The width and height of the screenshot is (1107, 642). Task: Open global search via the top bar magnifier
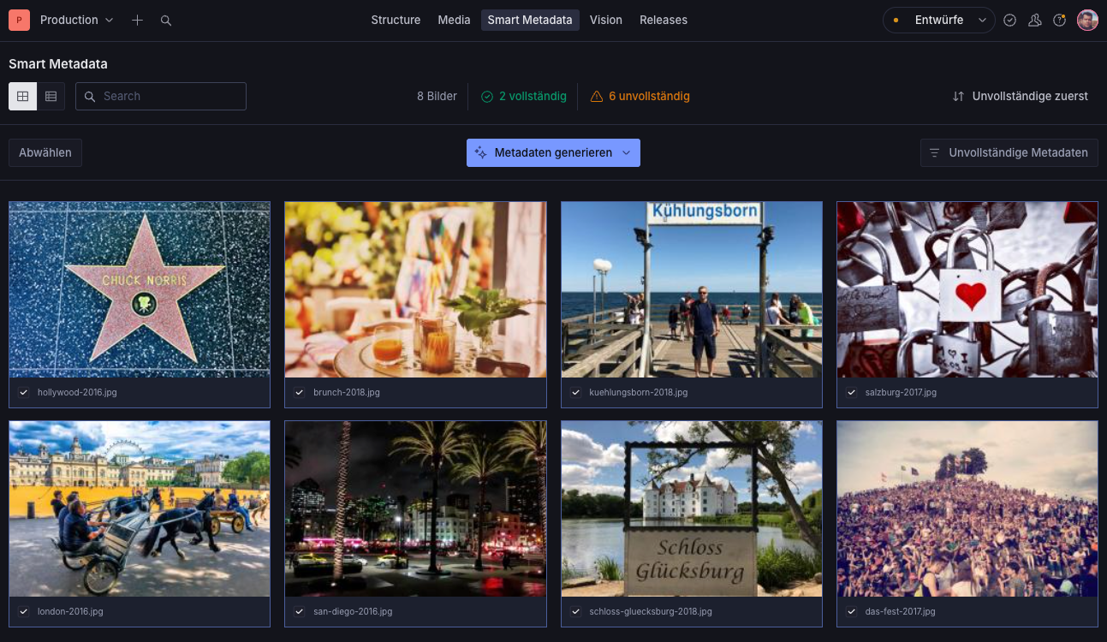[x=166, y=20]
